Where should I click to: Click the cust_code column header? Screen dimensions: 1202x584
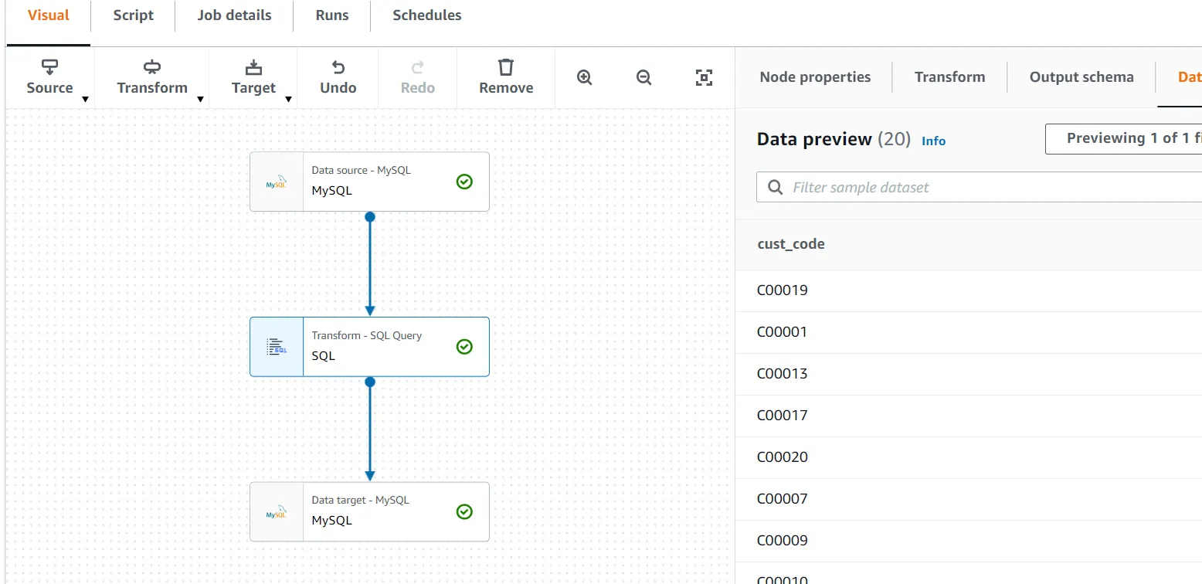click(x=791, y=244)
